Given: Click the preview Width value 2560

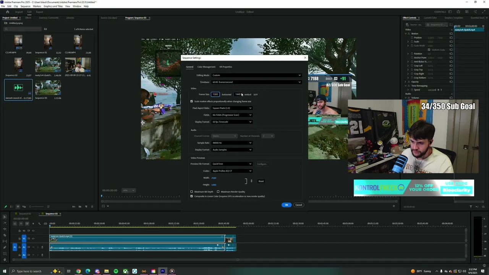Looking at the screenshot, I should [214, 178].
